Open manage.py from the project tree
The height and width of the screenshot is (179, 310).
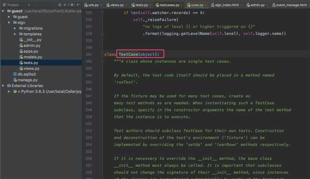tap(25, 80)
